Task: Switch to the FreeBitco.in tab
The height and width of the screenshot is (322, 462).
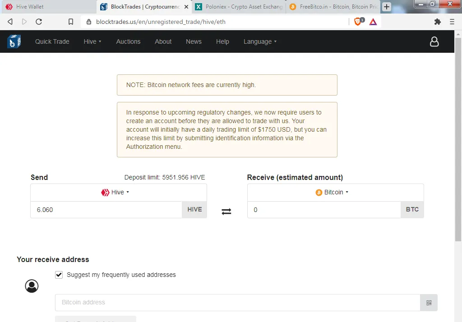Action: coord(333,7)
